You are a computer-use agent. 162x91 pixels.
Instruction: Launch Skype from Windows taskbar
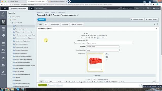(x=18, y=89)
